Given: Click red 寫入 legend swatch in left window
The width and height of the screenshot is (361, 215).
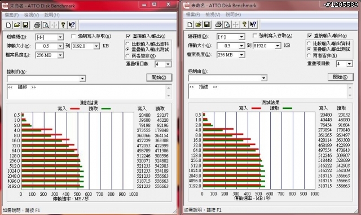Looking at the screenshot, I should (x=74, y=108).
